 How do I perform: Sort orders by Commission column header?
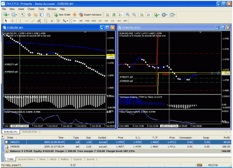point(185,138)
